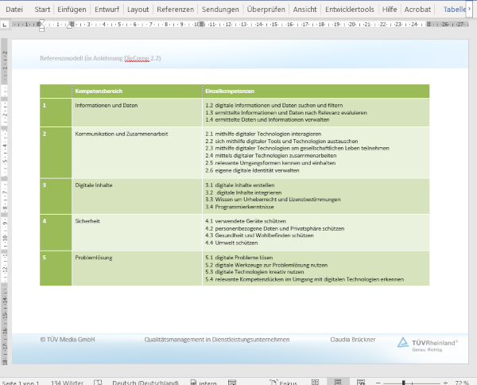Open the Datei menu
Screen dimensions: 477x385
click(x=15, y=10)
